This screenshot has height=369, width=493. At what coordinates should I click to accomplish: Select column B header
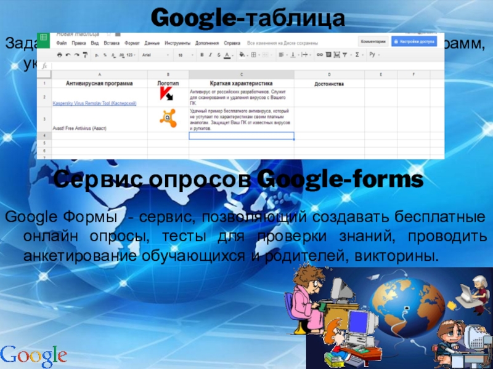(168, 74)
